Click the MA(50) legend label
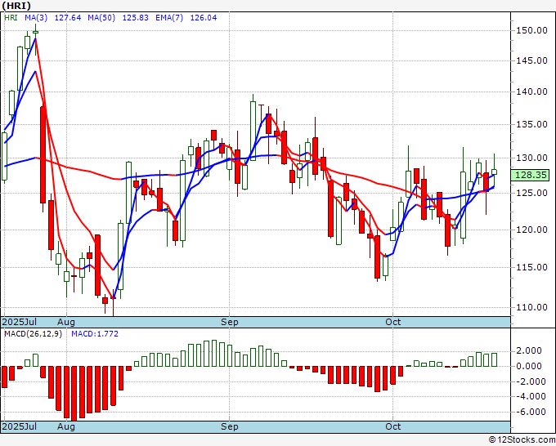556x446 pixels. (101, 18)
